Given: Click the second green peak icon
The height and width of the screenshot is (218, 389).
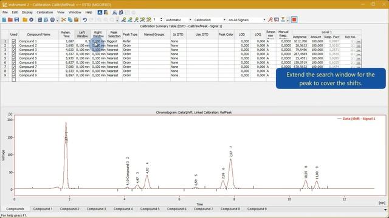Looking at the screenshot, I should pyautogui.click(x=130, y=20).
